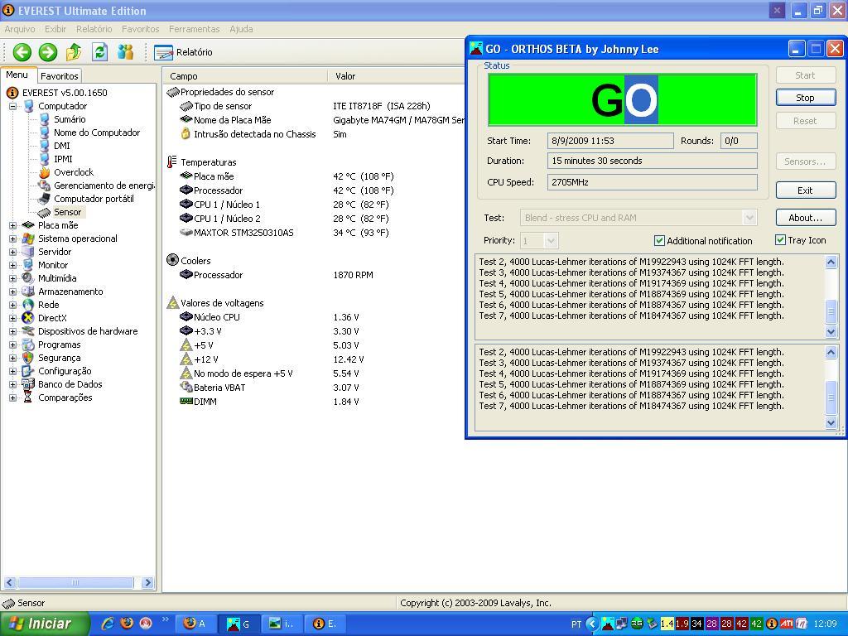Open the Arquivo menu
848x636 pixels.
point(20,29)
